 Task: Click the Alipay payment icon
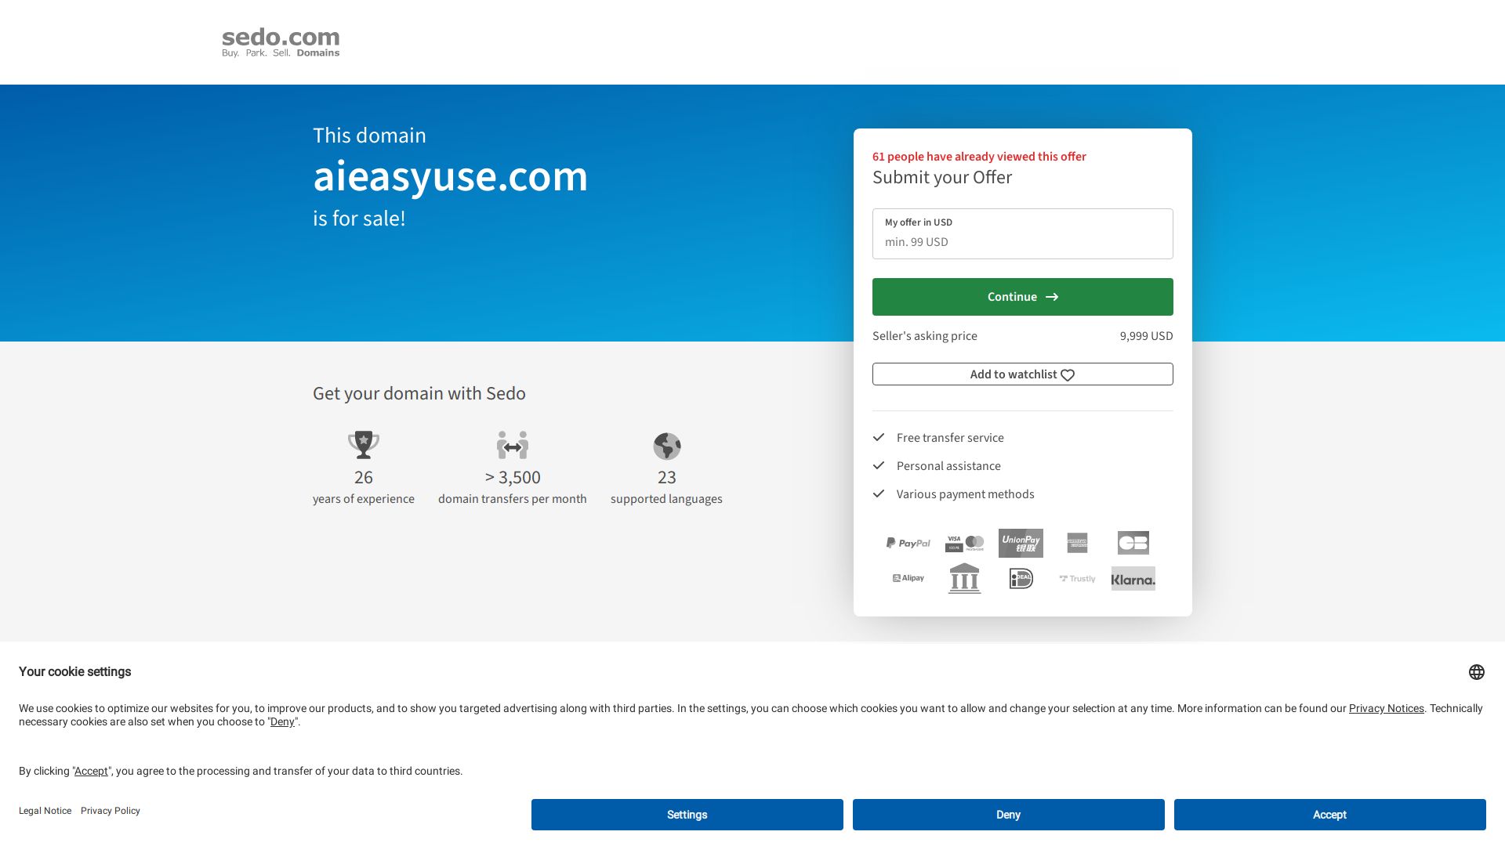click(908, 578)
